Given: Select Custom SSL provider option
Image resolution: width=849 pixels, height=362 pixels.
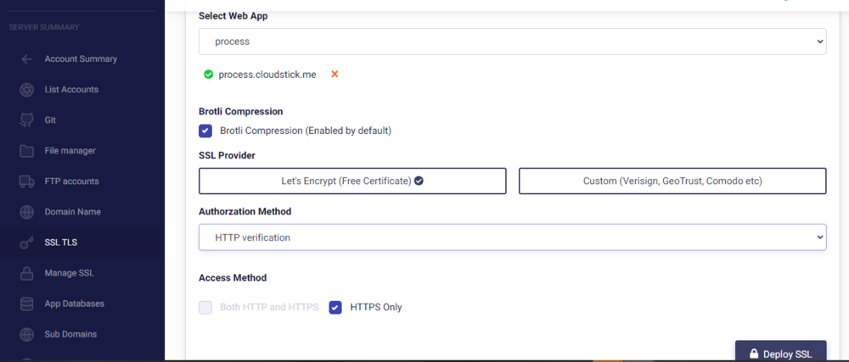Looking at the screenshot, I should tap(672, 181).
